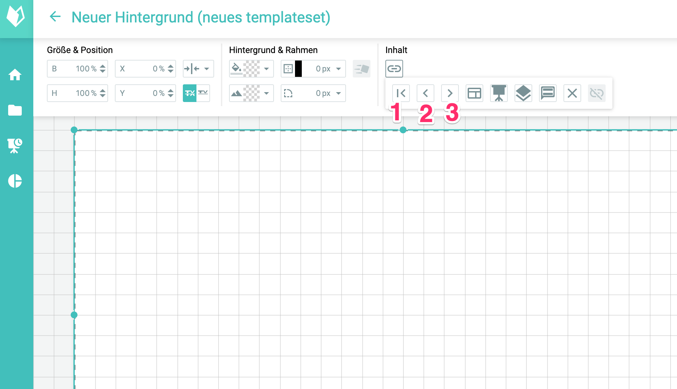
Task: Open Home from the sidebar
Action: [15, 75]
